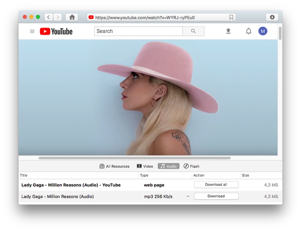
Task: Click the YouTube site icon in address bar
Action: [91, 17]
